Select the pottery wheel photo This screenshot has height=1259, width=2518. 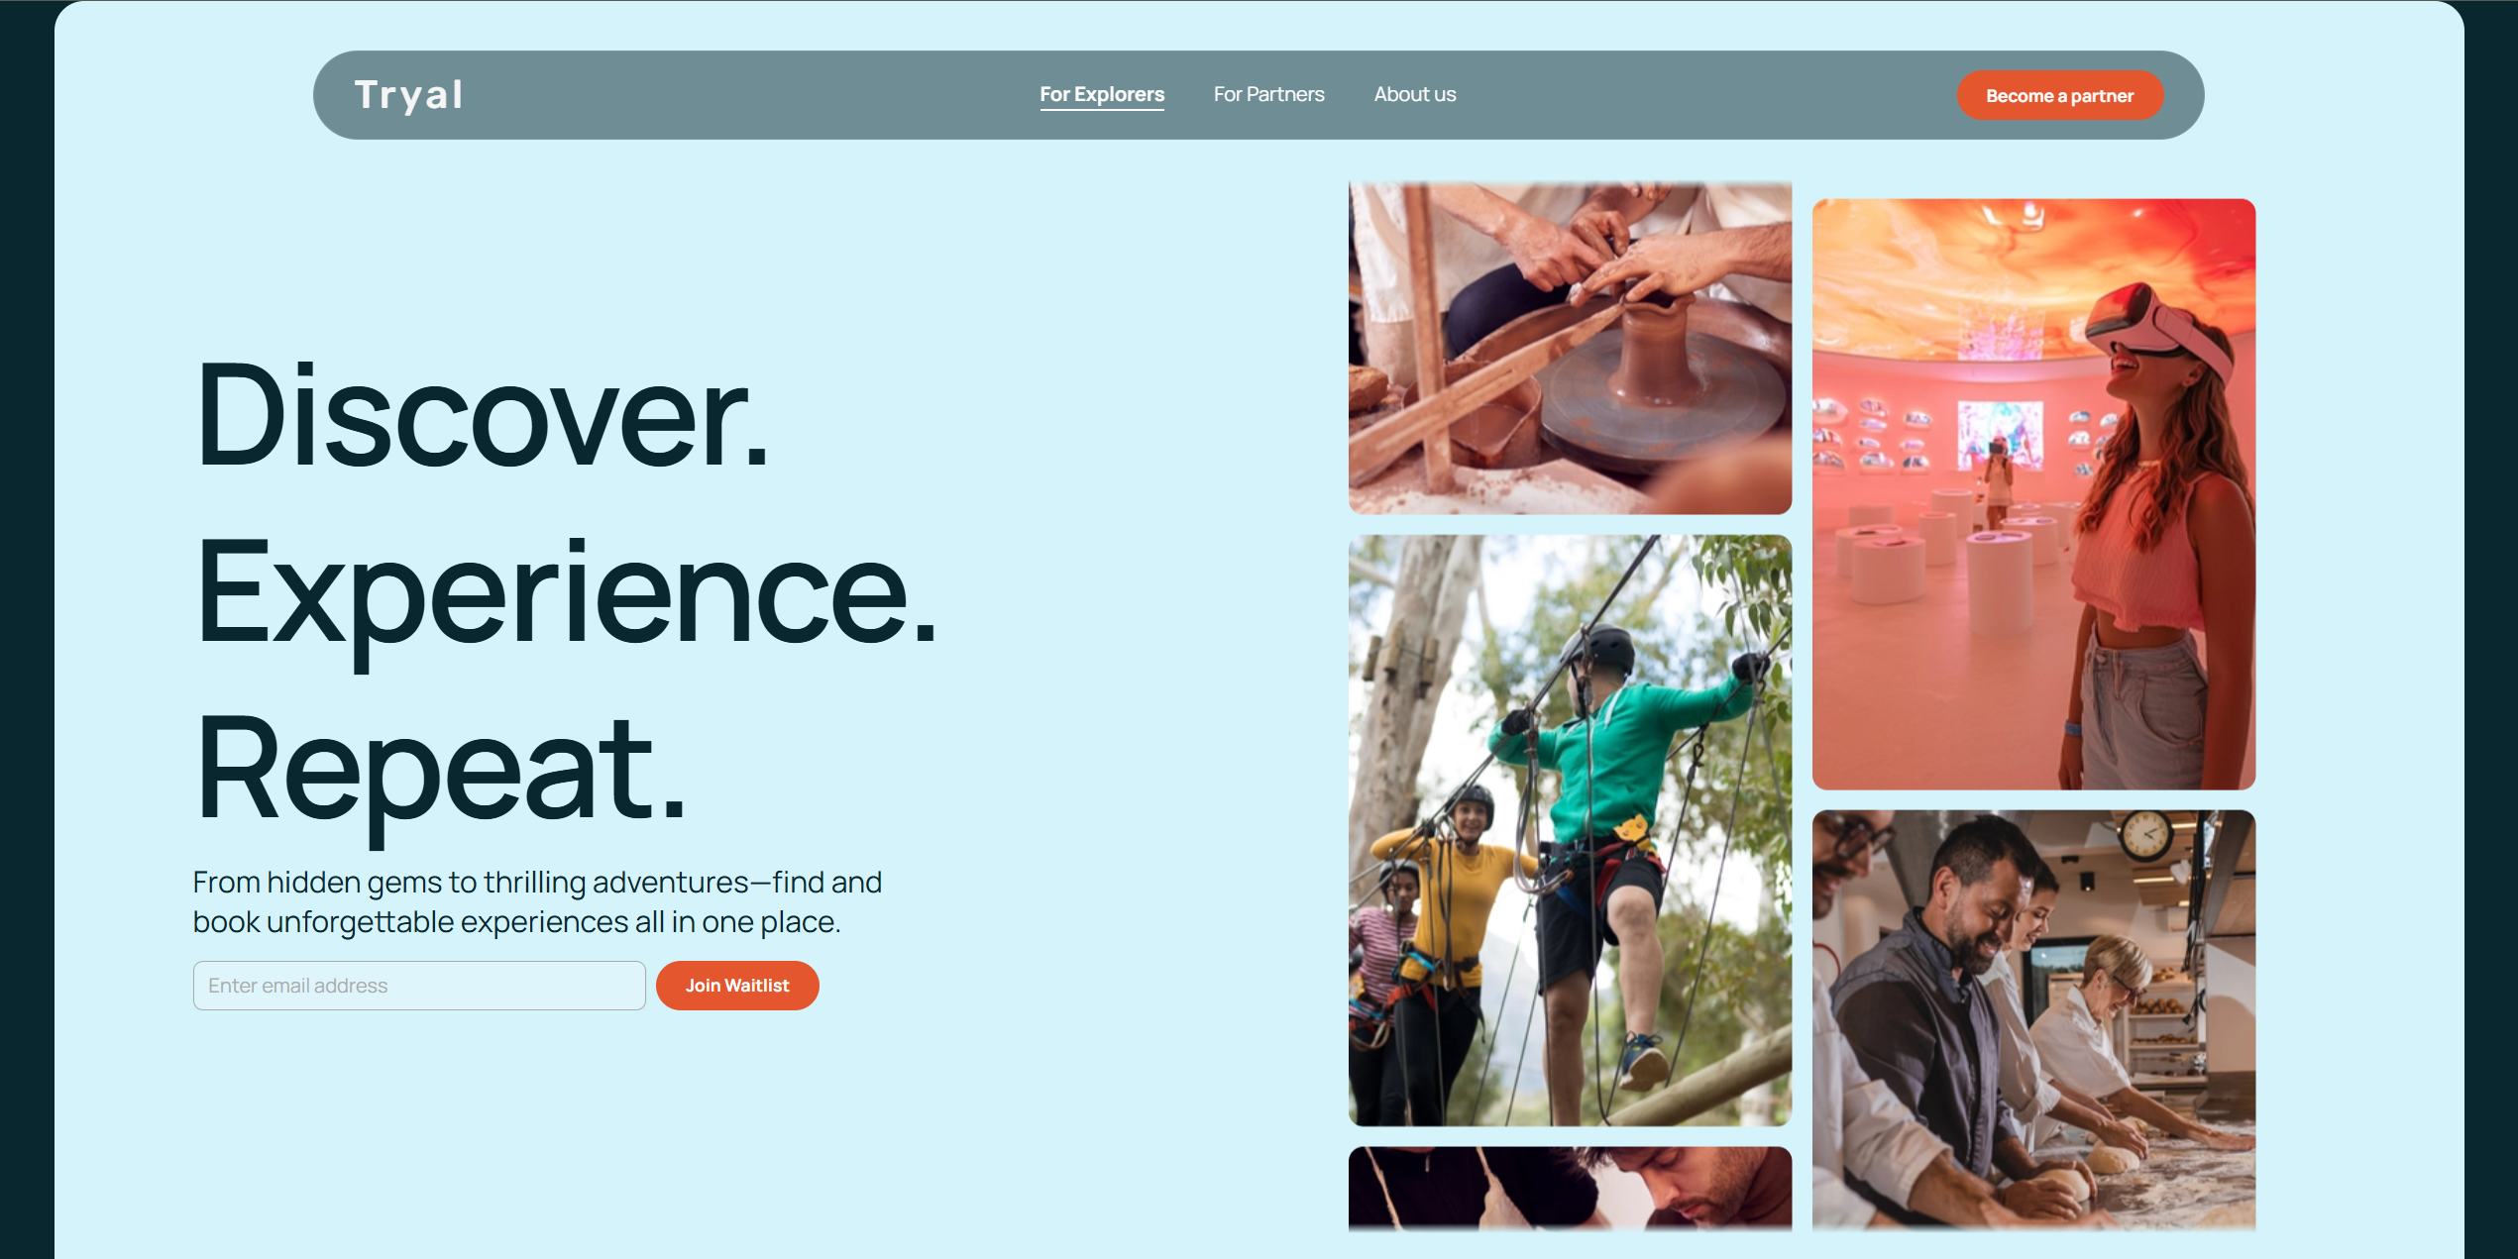[1570, 348]
